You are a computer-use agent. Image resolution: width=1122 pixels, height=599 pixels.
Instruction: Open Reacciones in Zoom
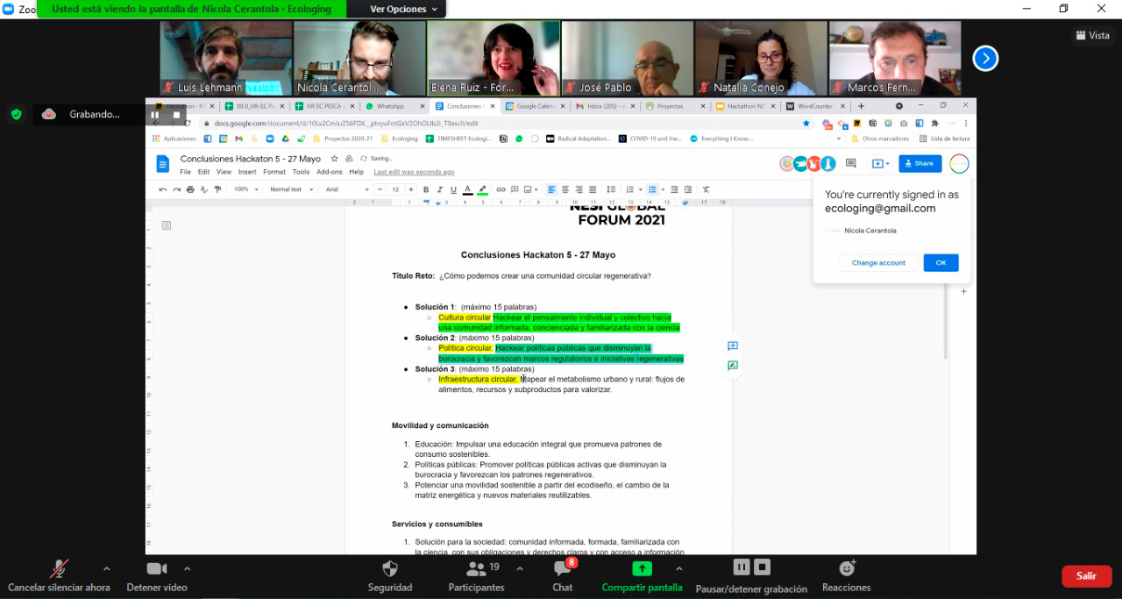click(x=847, y=576)
